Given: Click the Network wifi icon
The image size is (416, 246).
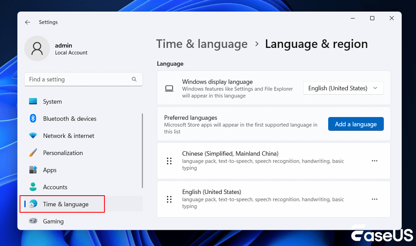Looking at the screenshot, I should pos(33,136).
